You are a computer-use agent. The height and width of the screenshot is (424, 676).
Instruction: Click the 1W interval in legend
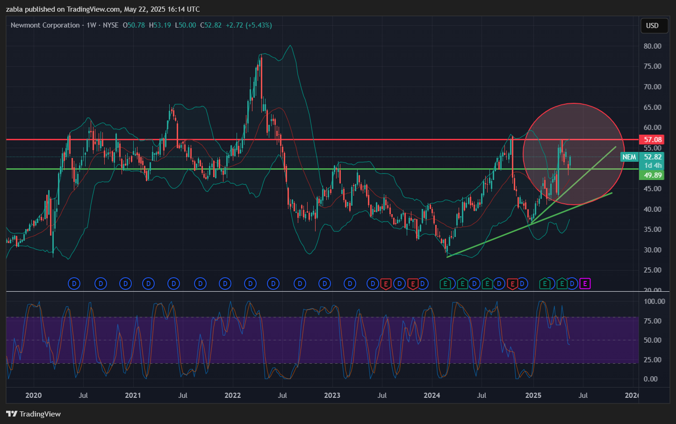(91, 25)
